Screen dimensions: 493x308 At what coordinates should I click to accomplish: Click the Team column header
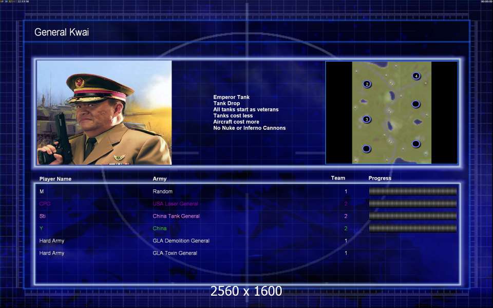338,178
